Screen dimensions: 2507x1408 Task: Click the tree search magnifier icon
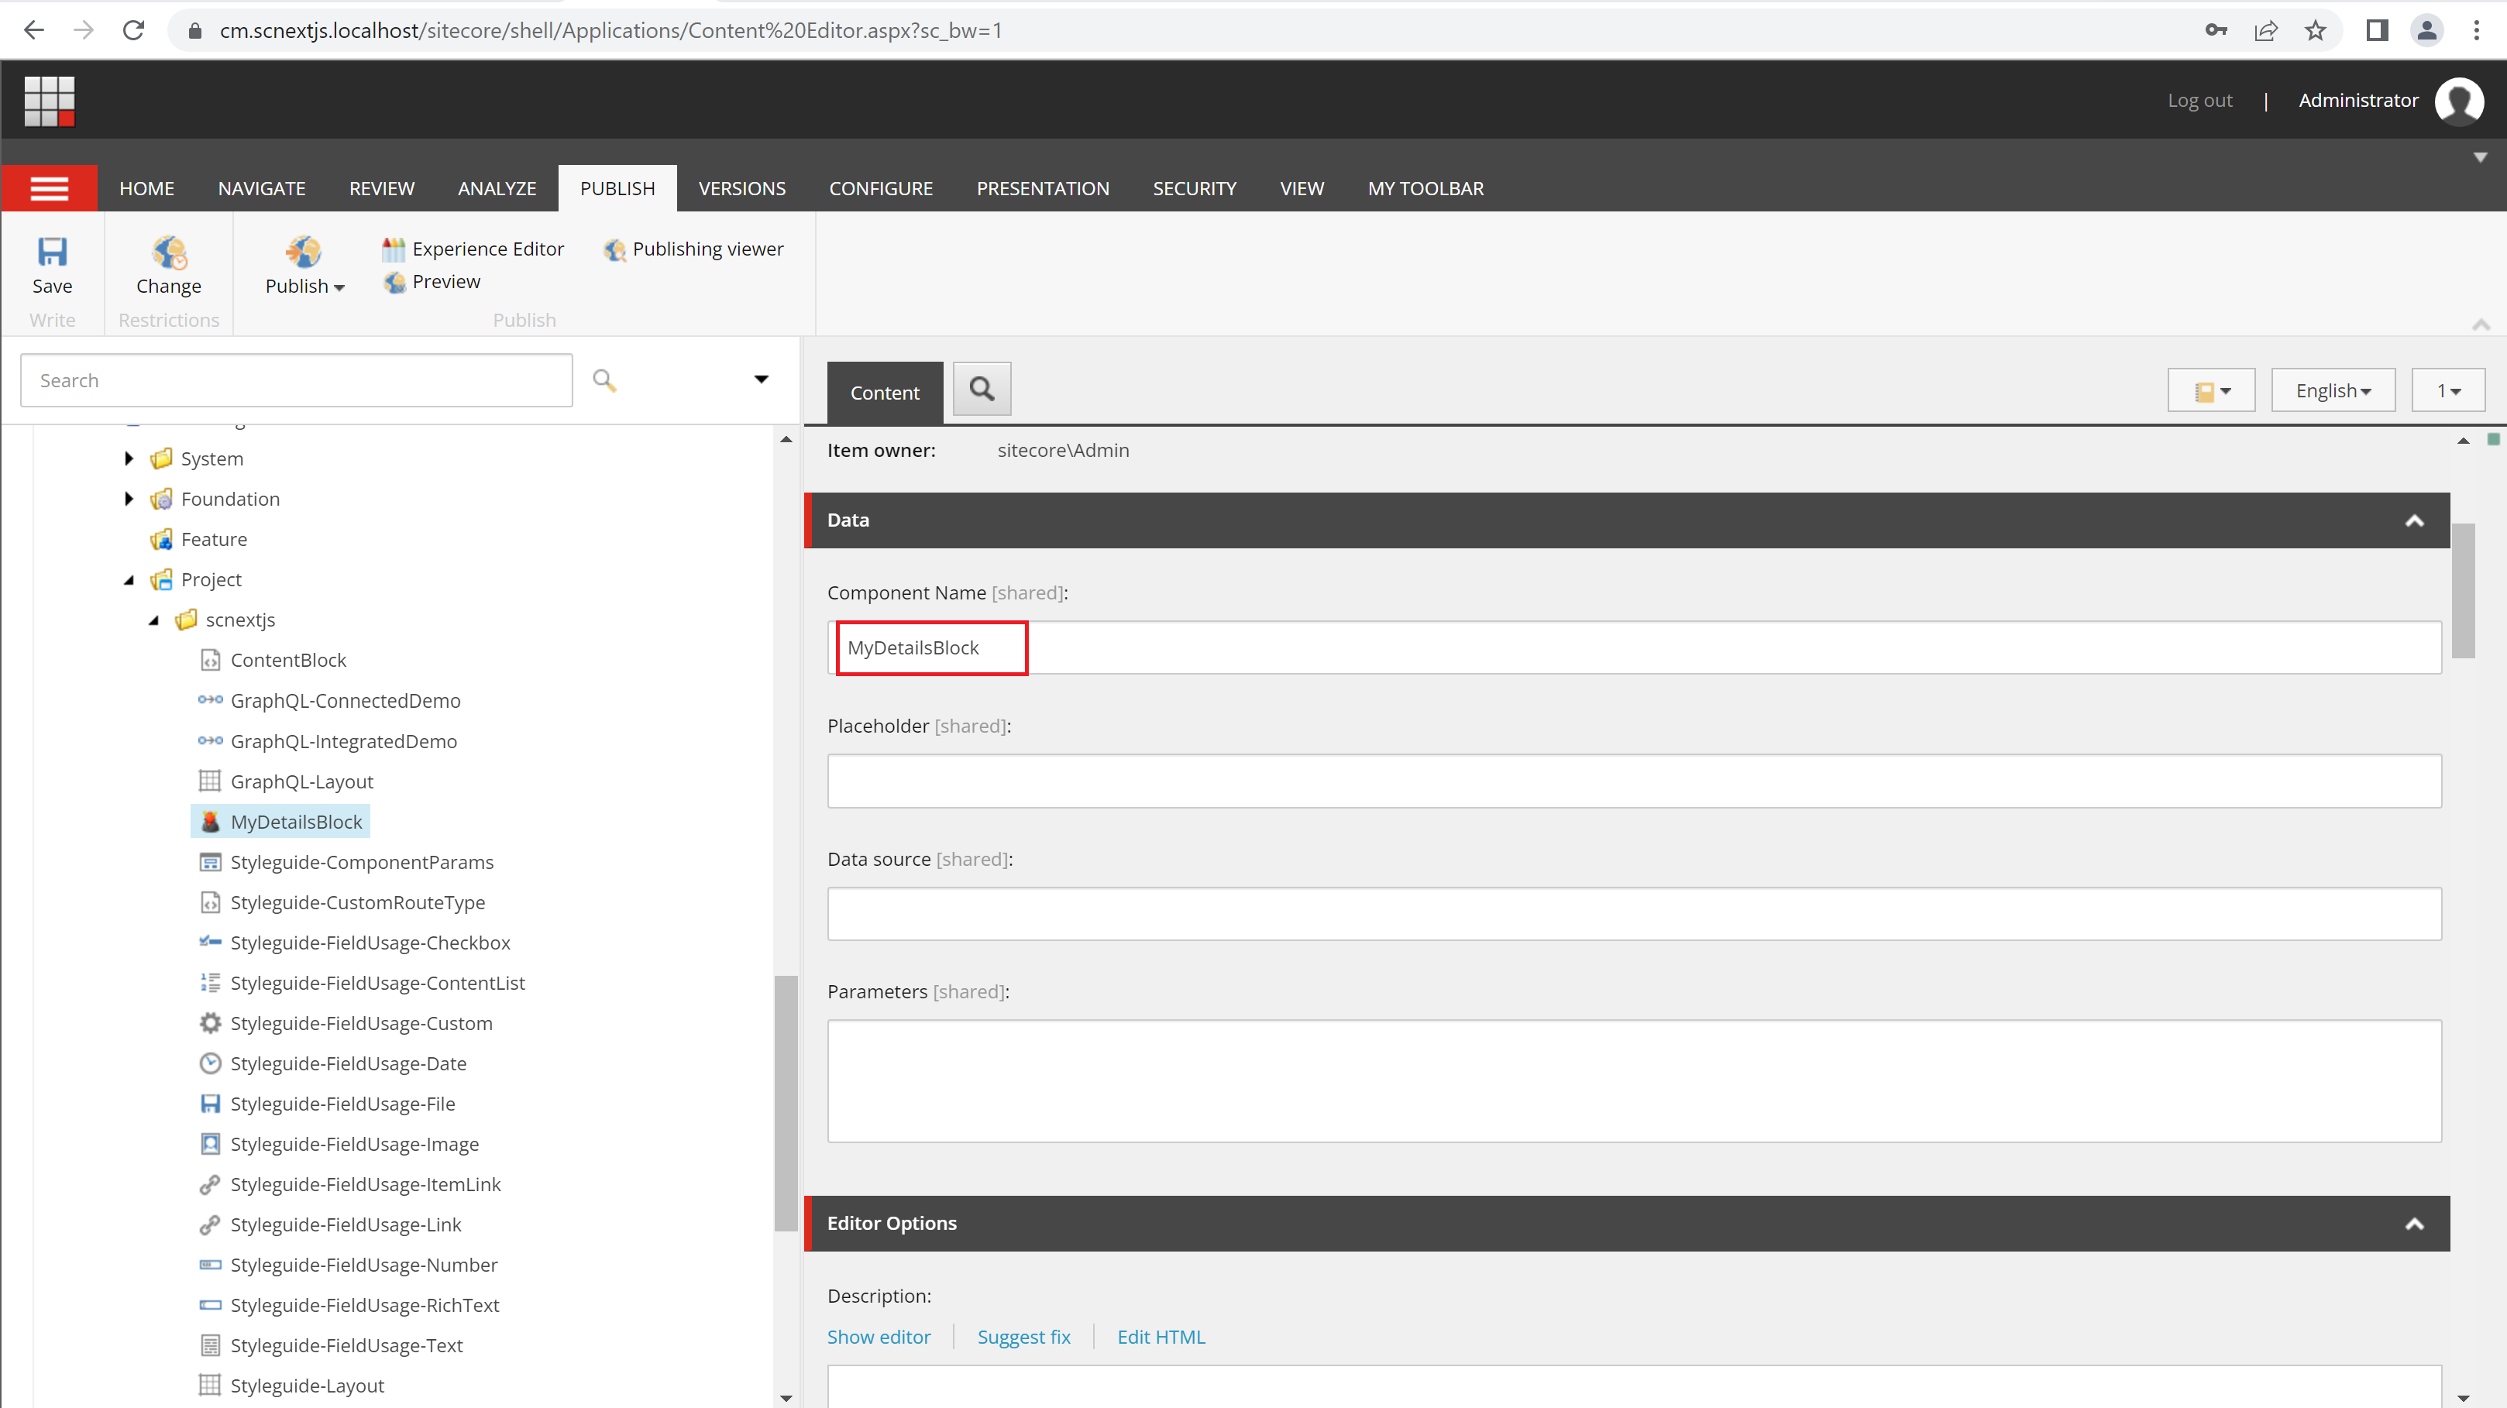point(604,380)
